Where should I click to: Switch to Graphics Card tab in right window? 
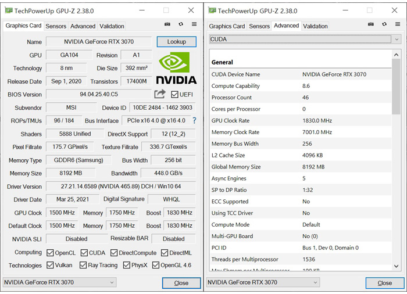click(227, 26)
